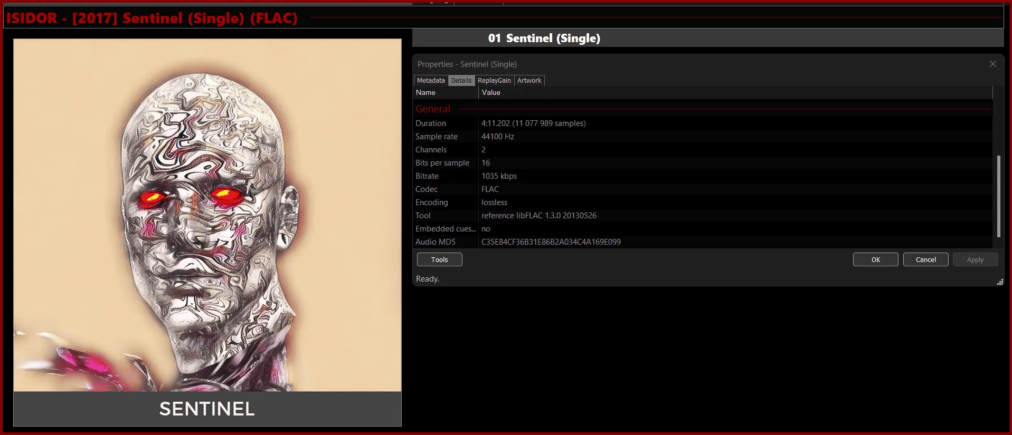Viewport: 1012px width, 435px height.
Task: Open the Artwork tab
Action: pyautogui.click(x=529, y=80)
